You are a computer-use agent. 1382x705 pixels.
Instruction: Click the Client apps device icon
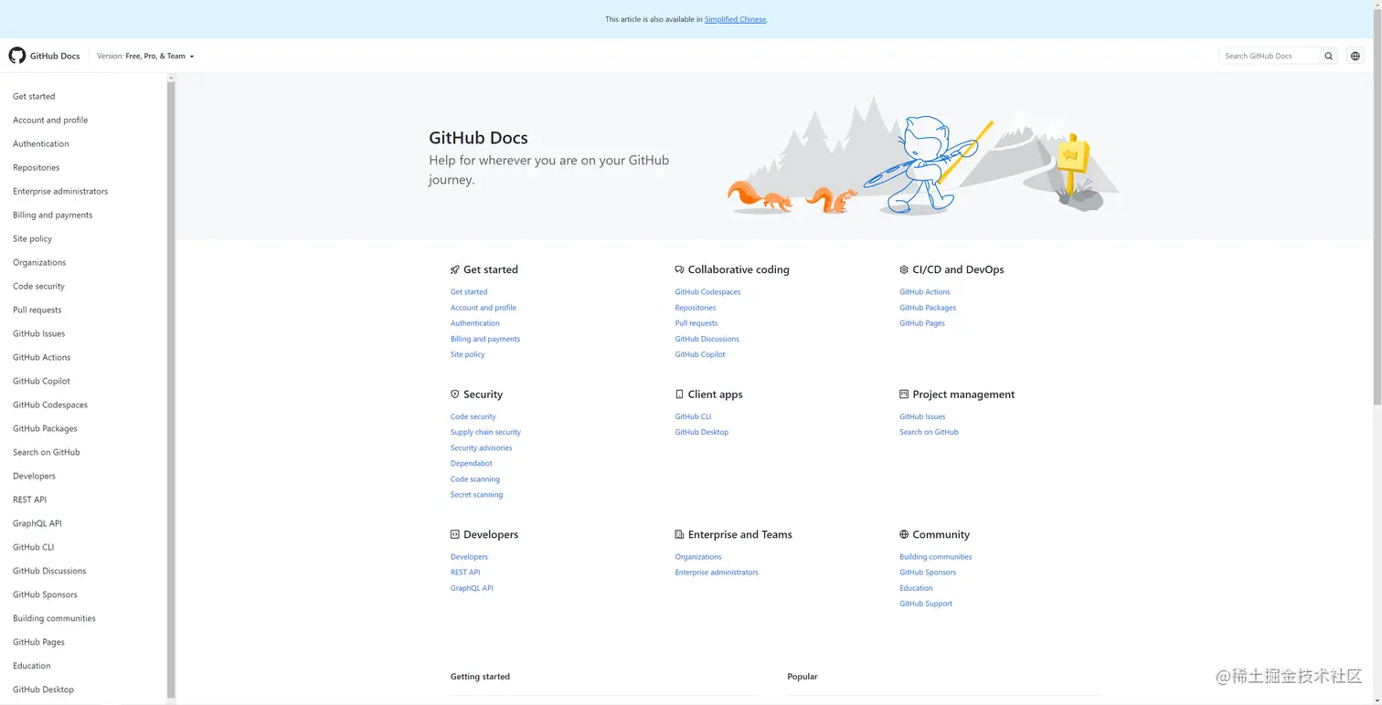[679, 395]
